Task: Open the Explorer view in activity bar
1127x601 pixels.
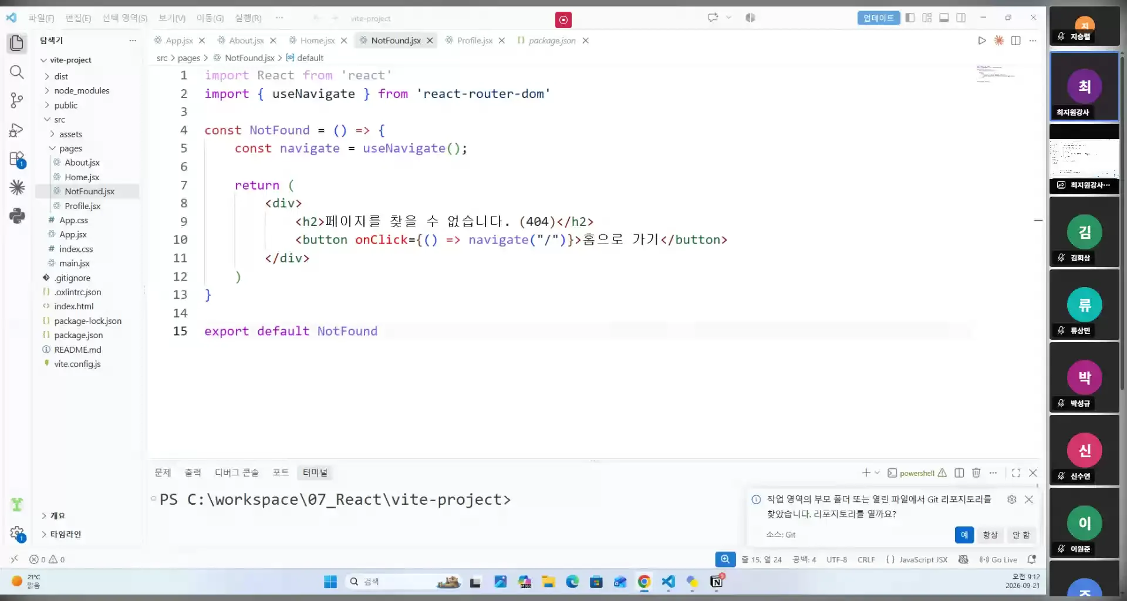Action: [17, 43]
